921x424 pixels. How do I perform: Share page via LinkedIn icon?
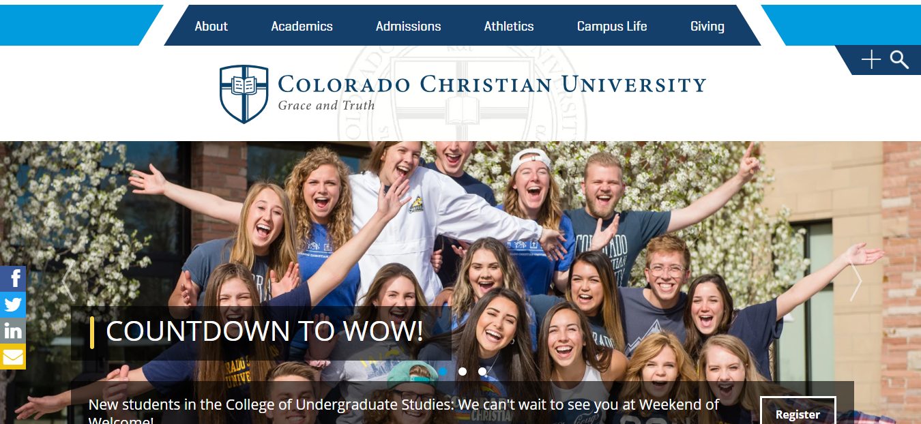point(13,331)
